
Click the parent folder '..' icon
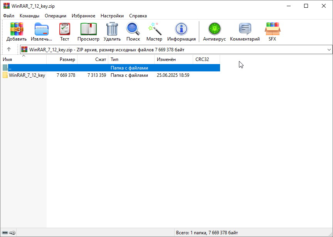(x=5, y=68)
